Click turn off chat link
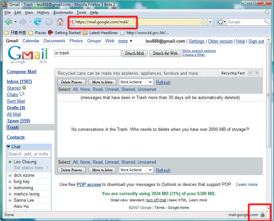Viewport: 274px width, 221px height. click(156, 200)
